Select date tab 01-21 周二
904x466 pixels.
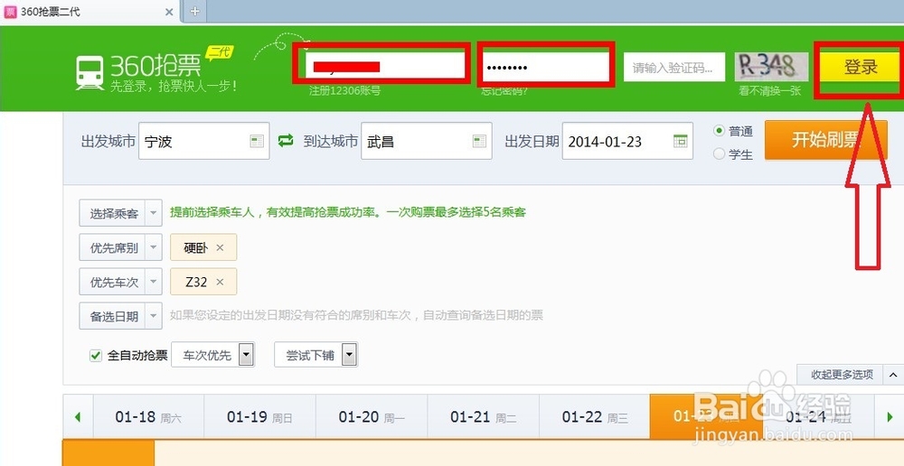point(483,416)
